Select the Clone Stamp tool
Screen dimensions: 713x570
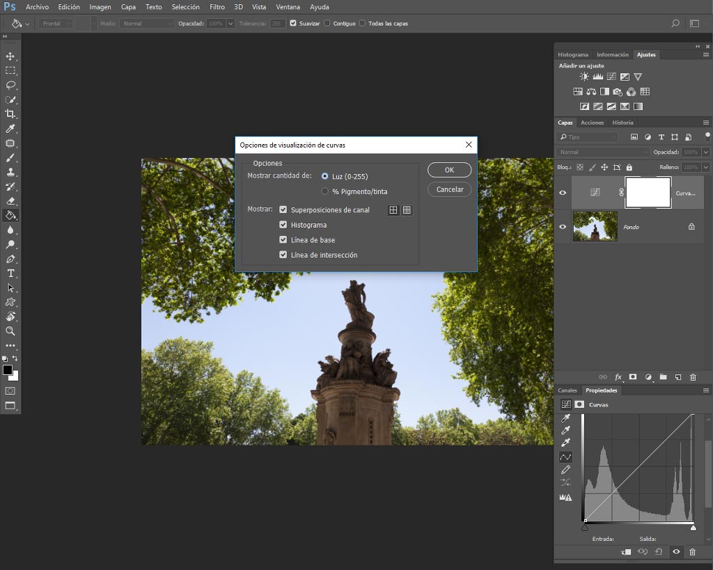[x=10, y=173]
